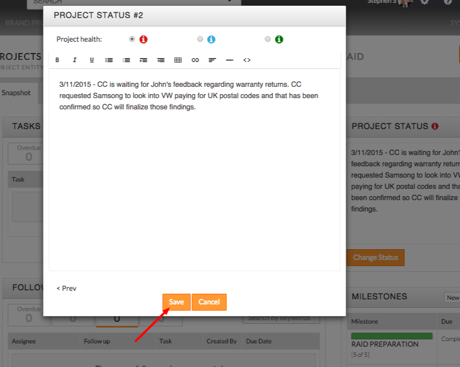Insert a numbered list
The image size is (460, 367).
tap(127, 60)
